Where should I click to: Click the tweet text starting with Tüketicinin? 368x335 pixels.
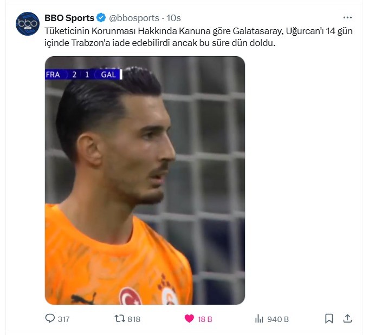[198, 37]
